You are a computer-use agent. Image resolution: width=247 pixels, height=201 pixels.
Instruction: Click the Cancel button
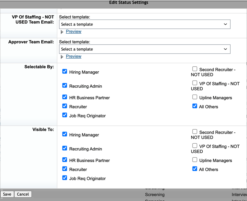click(x=23, y=194)
